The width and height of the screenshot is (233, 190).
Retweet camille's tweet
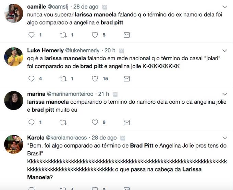63,35
